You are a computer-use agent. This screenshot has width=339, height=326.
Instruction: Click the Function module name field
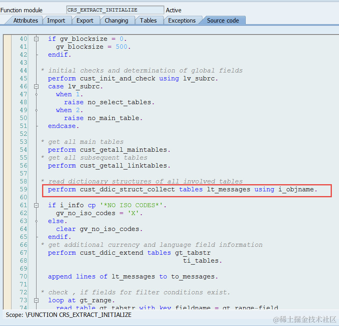tap(115, 10)
